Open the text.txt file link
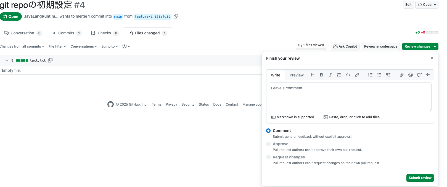447x187 pixels. tap(38, 61)
